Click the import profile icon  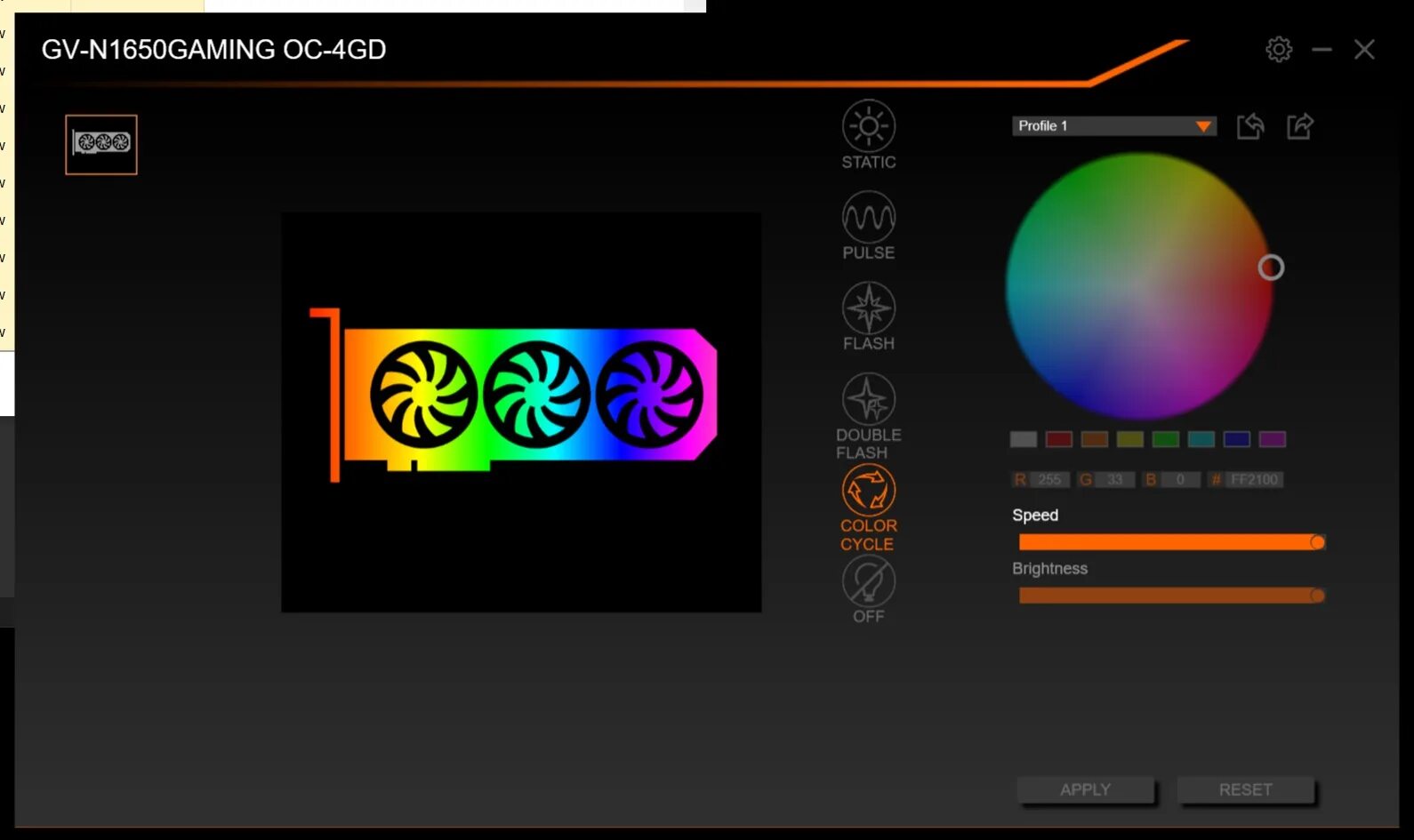[x=1250, y=126]
